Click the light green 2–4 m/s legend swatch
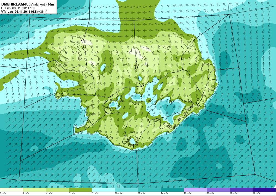This screenshot has width=276, height=196. pos(34,190)
